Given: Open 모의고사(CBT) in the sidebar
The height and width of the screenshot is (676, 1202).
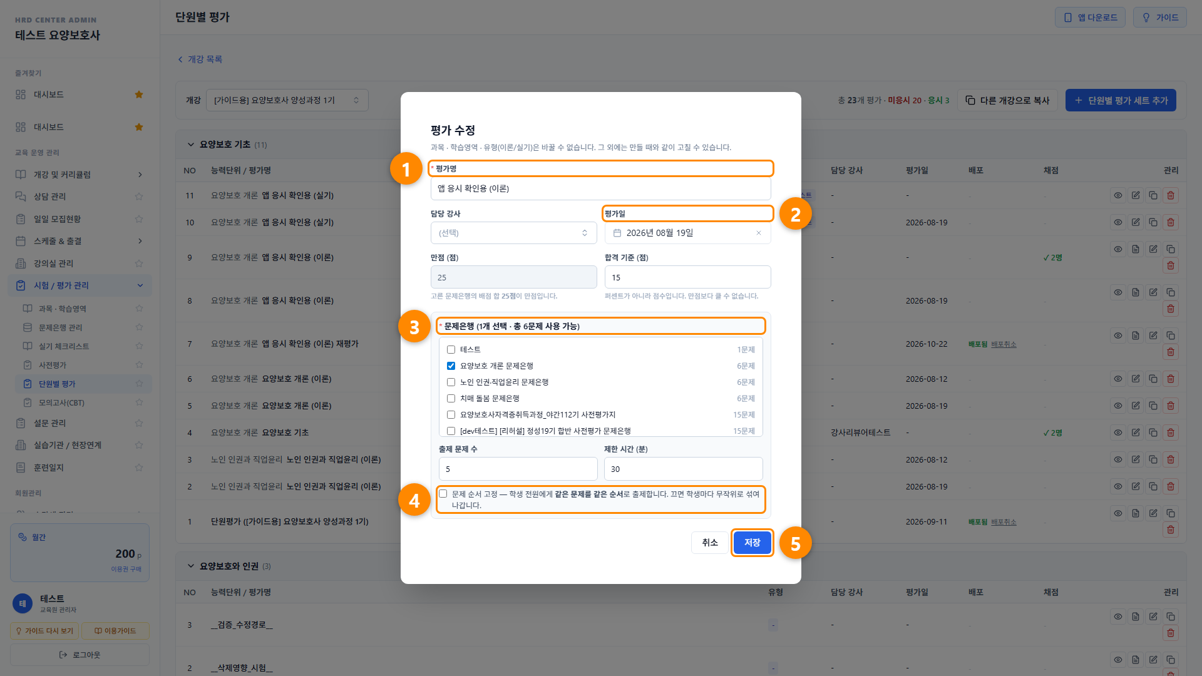Looking at the screenshot, I should [x=61, y=402].
